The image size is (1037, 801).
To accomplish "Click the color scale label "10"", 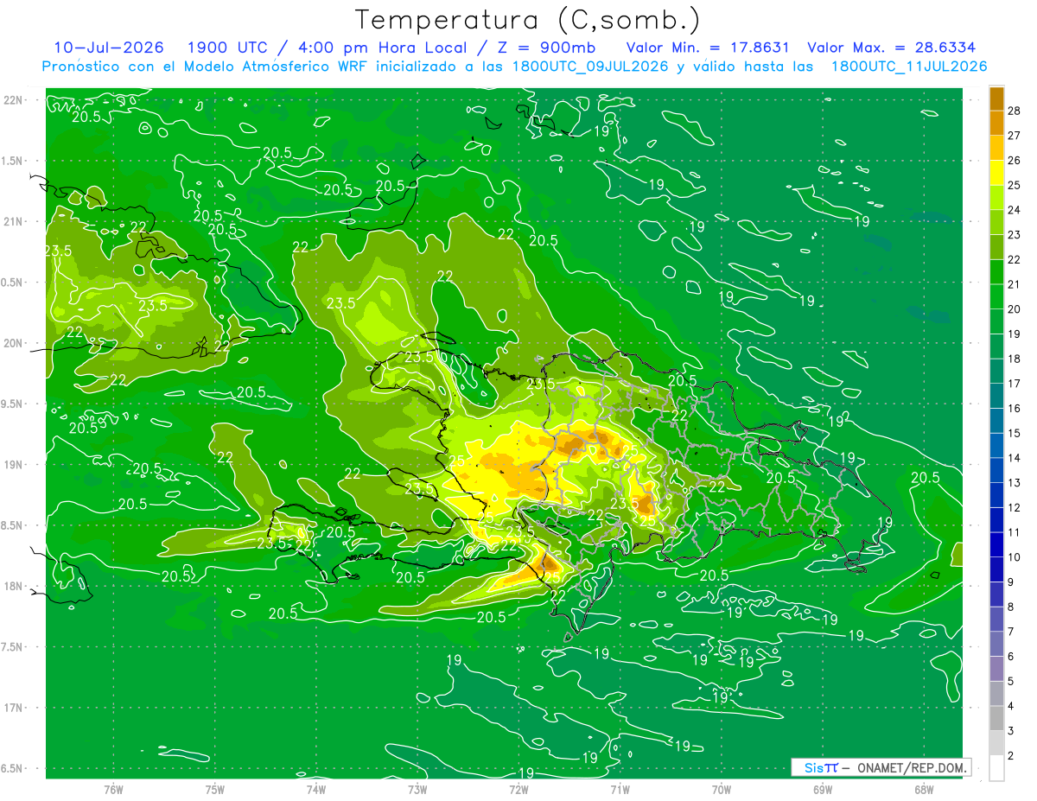I will [x=1014, y=557].
